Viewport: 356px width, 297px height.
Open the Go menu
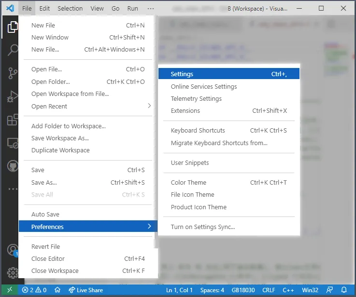pyautogui.click(x=115, y=8)
